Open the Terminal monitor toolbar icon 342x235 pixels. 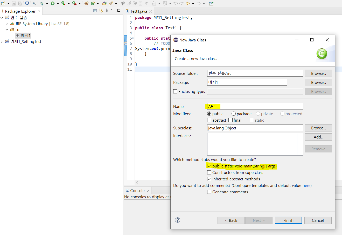[27, 3]
